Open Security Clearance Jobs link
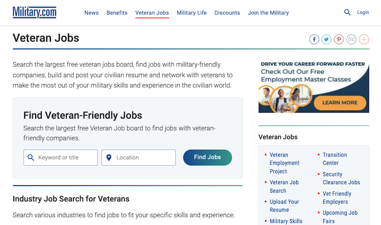Image resolution: width=381 pixels, height=225 pixels. click(341, 178)
